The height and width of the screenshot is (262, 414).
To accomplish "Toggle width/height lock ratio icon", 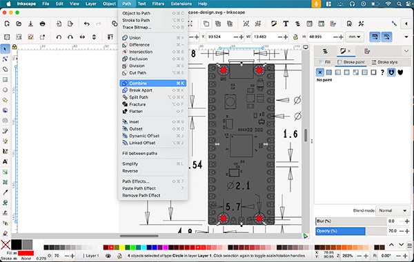I will (x=296, y=37).
